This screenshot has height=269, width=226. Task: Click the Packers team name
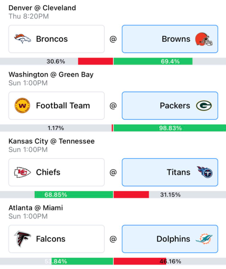[175, 105]
